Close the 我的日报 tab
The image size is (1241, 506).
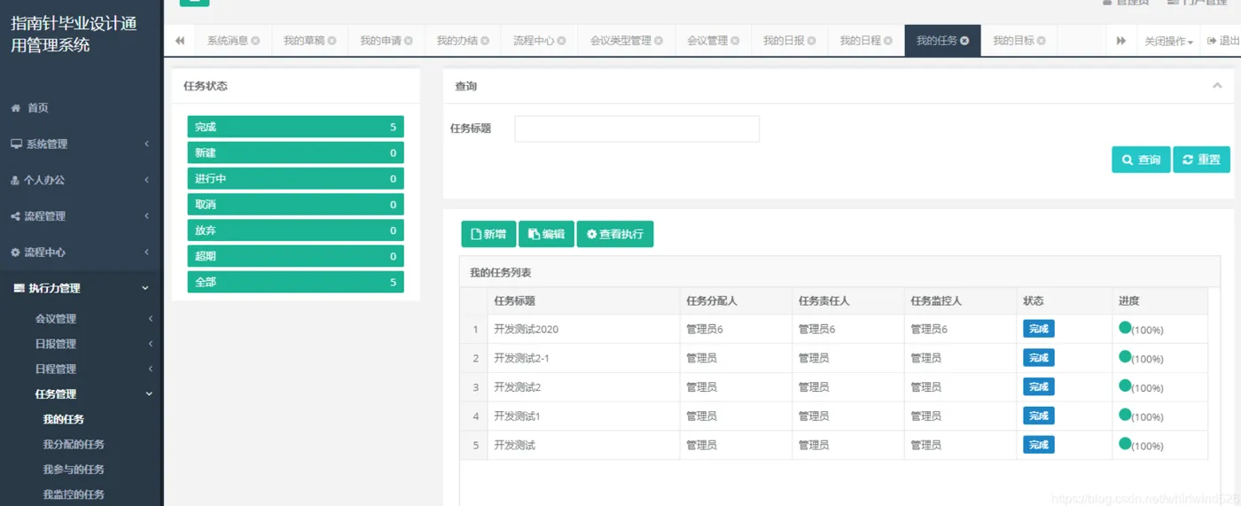pyautogui.click(x=811, y=41)
